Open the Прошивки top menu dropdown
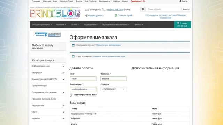 pos(105,1)
